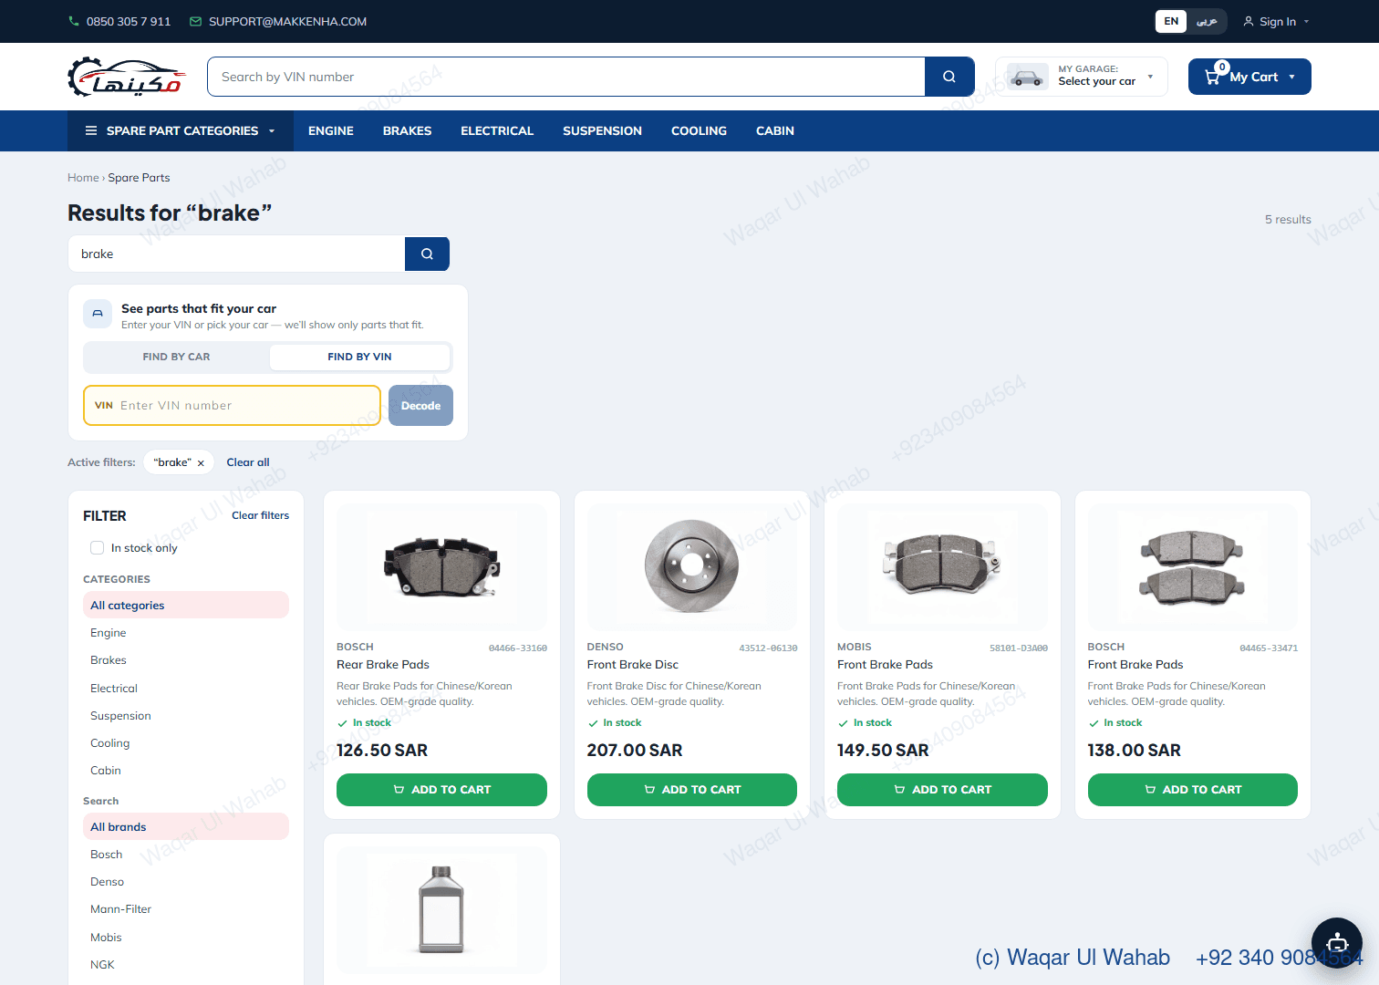Screen dimensions: 1379x985
Task: Open the Electrical menu item
Action: click(497, 130)
